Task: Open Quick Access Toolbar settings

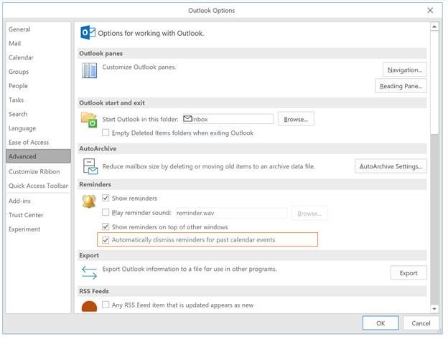Action: click(x=38, y=186)
